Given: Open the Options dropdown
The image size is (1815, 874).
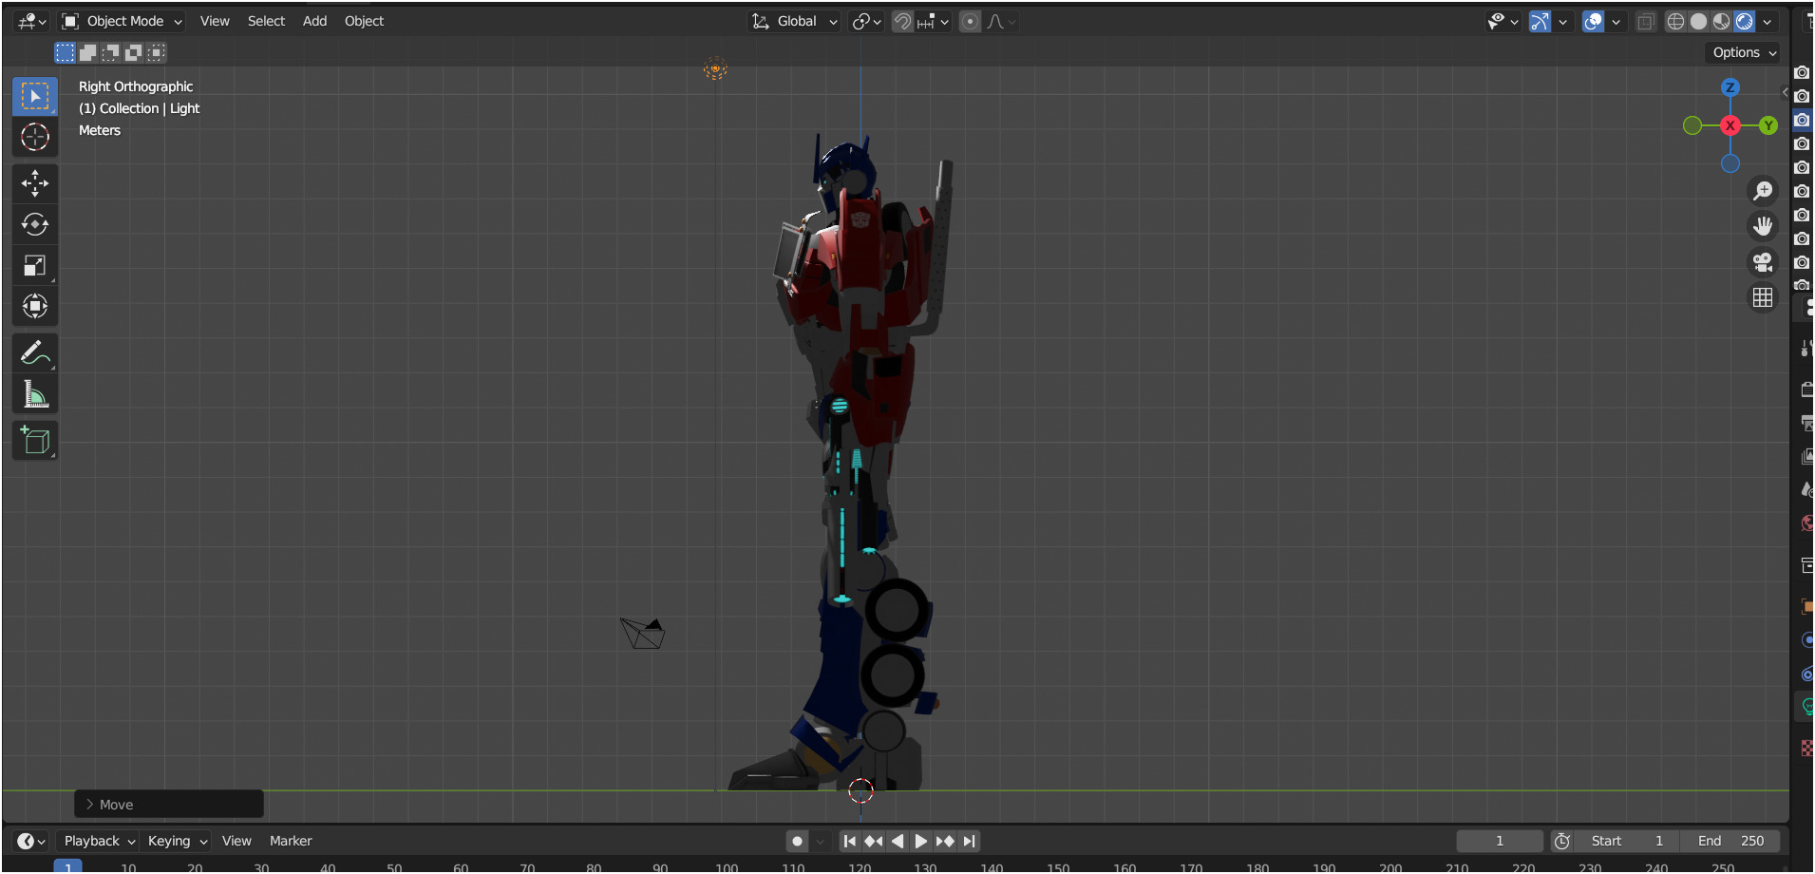Looking at the screenshot, I should (1744, 52).
